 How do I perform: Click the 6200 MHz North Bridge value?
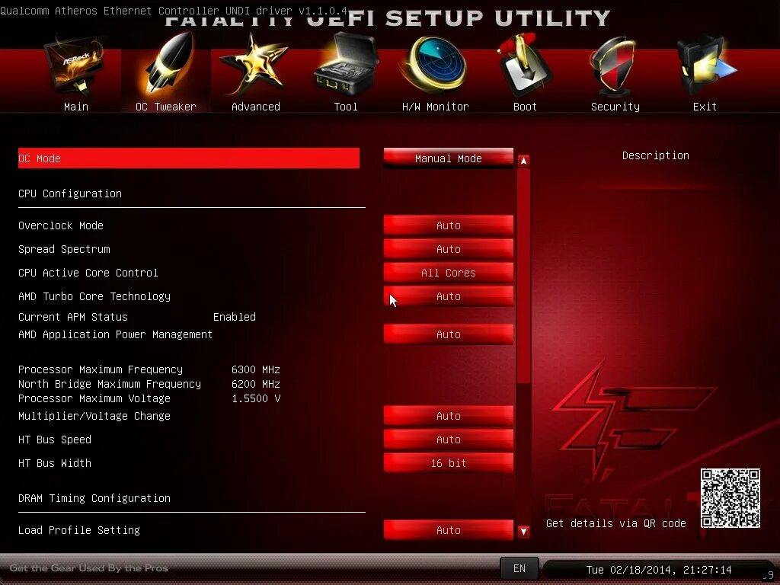click(256, 384)
